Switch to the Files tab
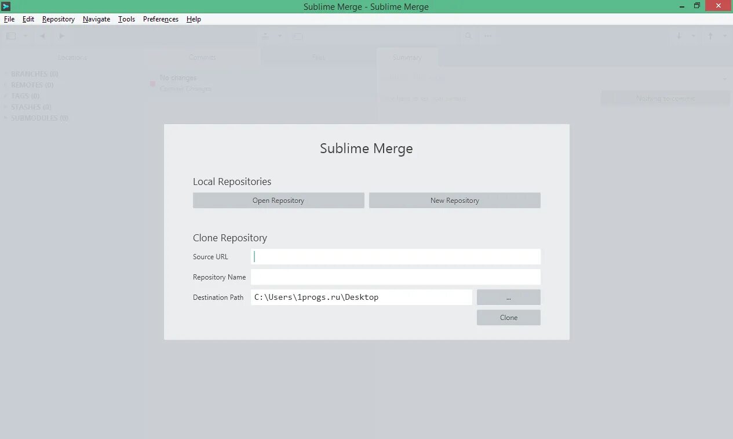 [318, 57]
